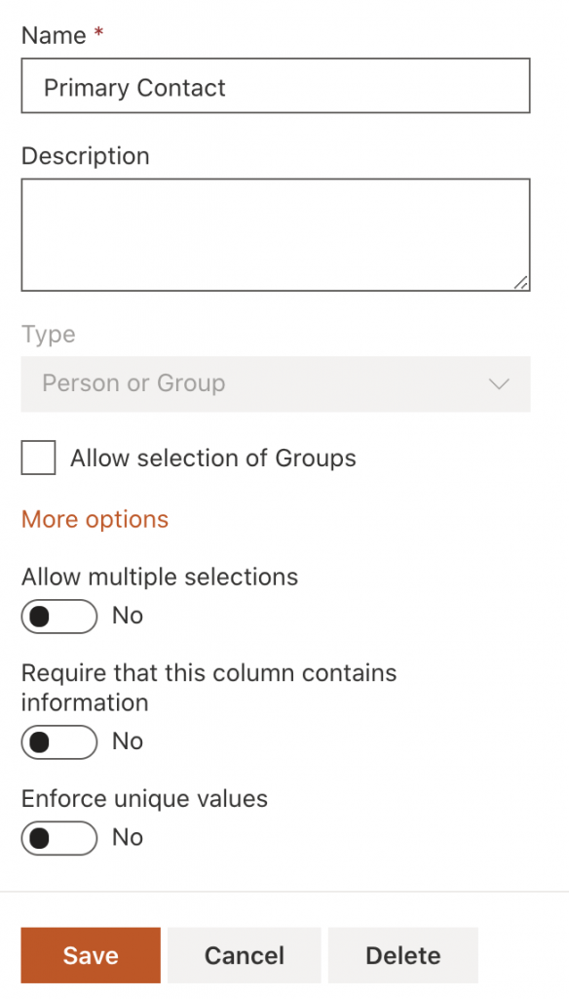
Task: Delete the Primary Contact column
Action: [x=402, y=955]
